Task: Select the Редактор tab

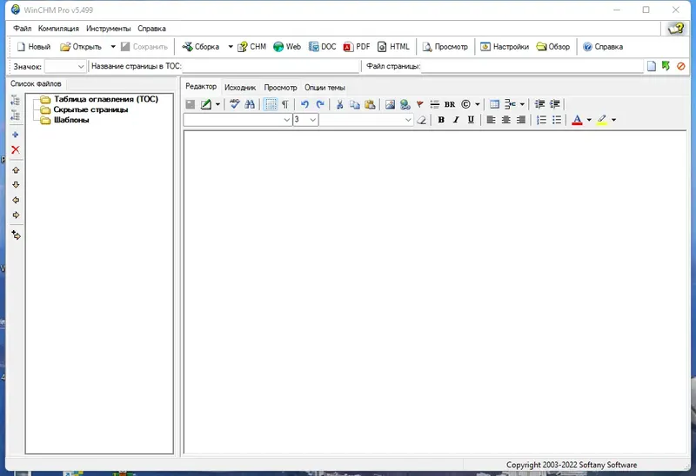Action: pos(201,86)
